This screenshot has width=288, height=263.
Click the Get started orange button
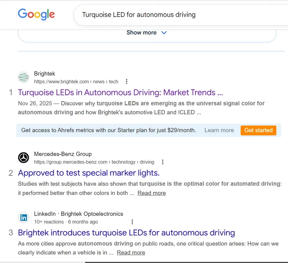pyautogui.click(x=258, y=130)
